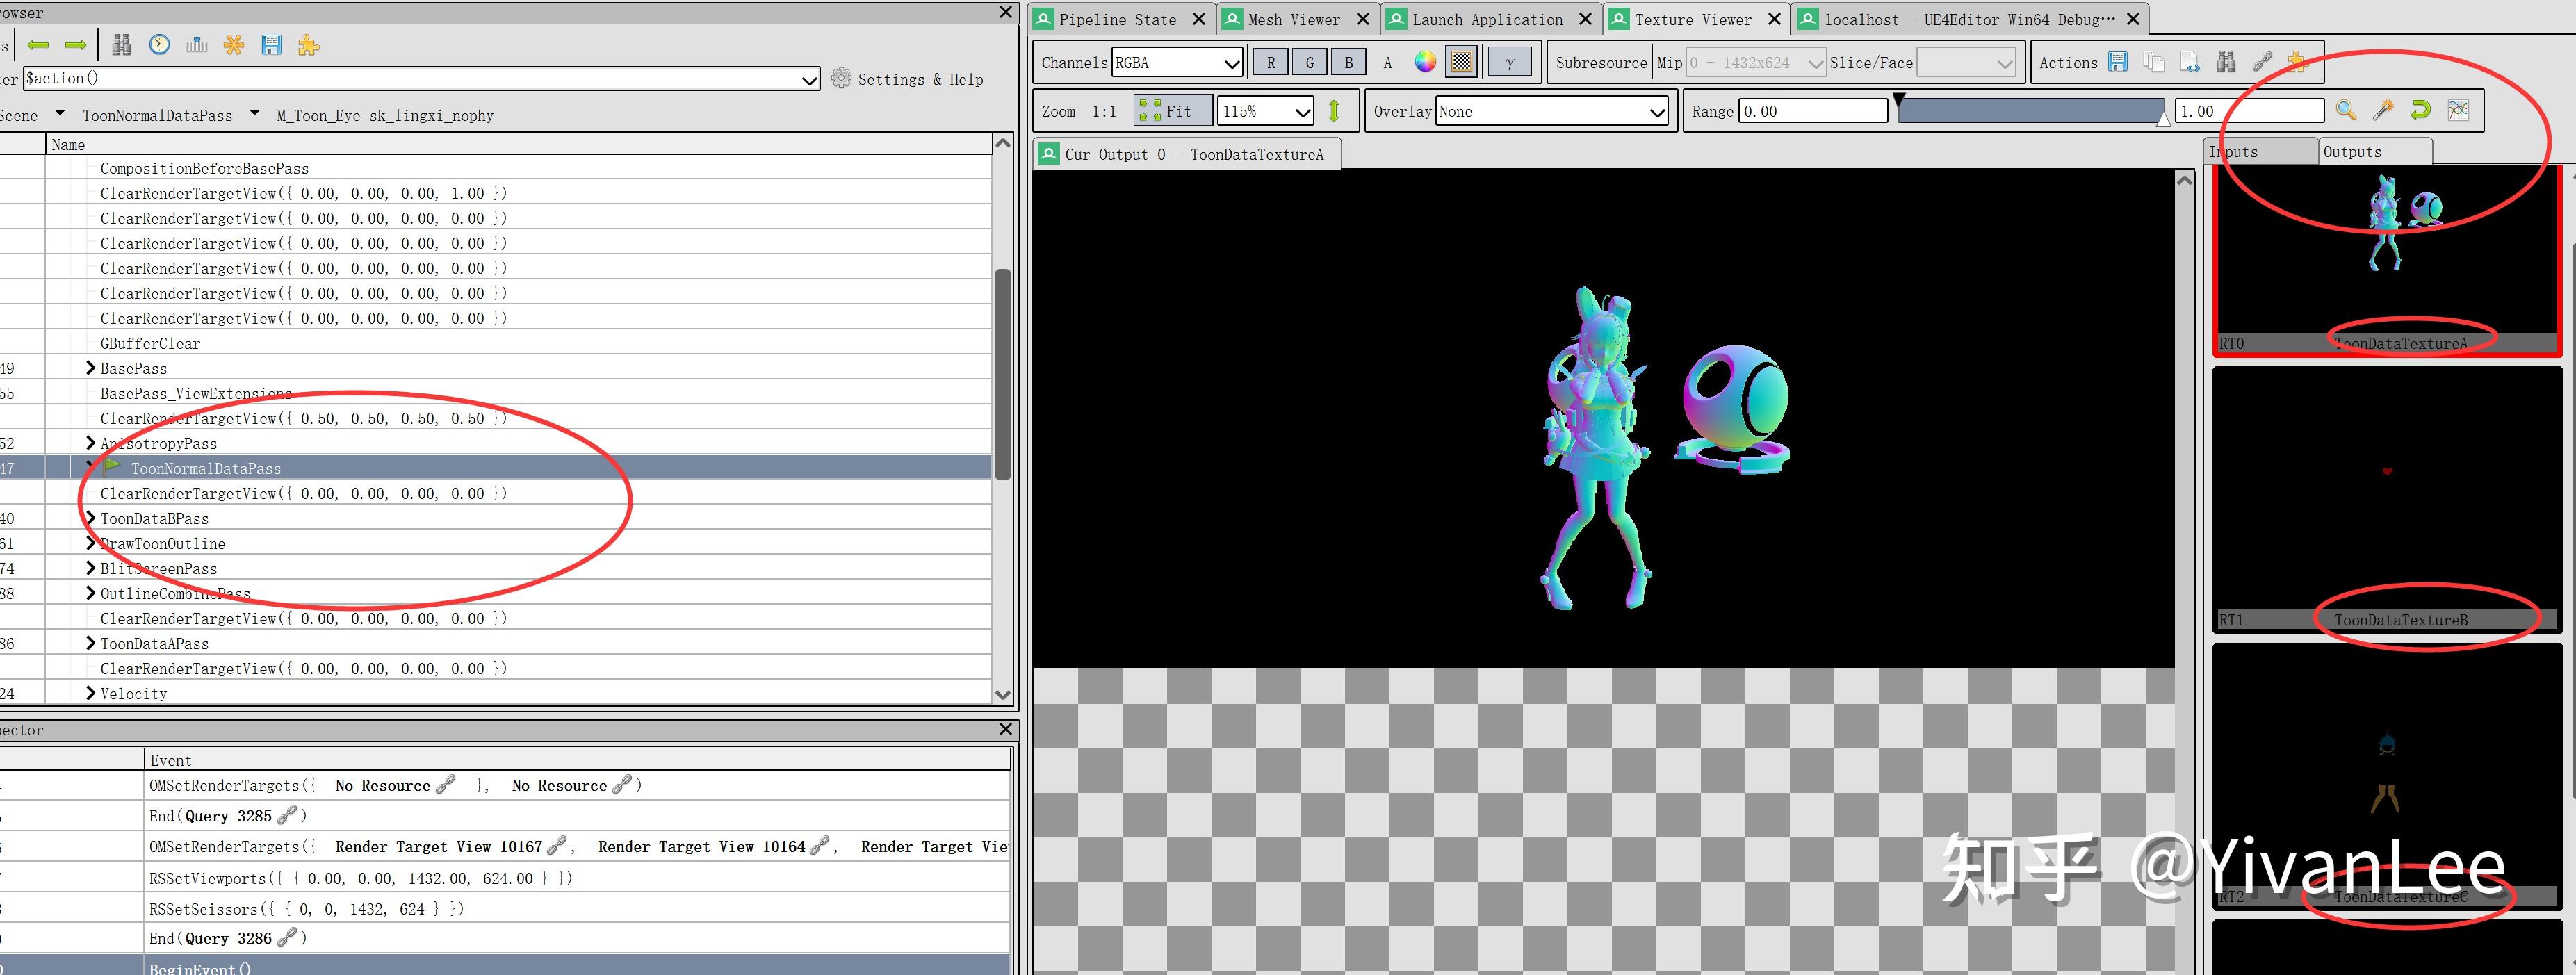Click the auto-fit range wand icon
2576x975 pixels.
point(2383,111)
